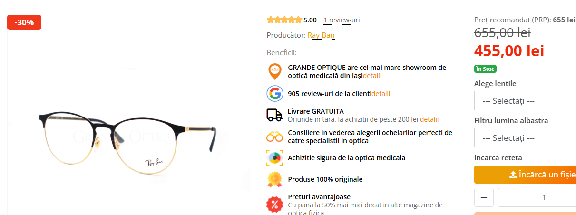Open the free delivery detalii link

(x=429, y=119)
